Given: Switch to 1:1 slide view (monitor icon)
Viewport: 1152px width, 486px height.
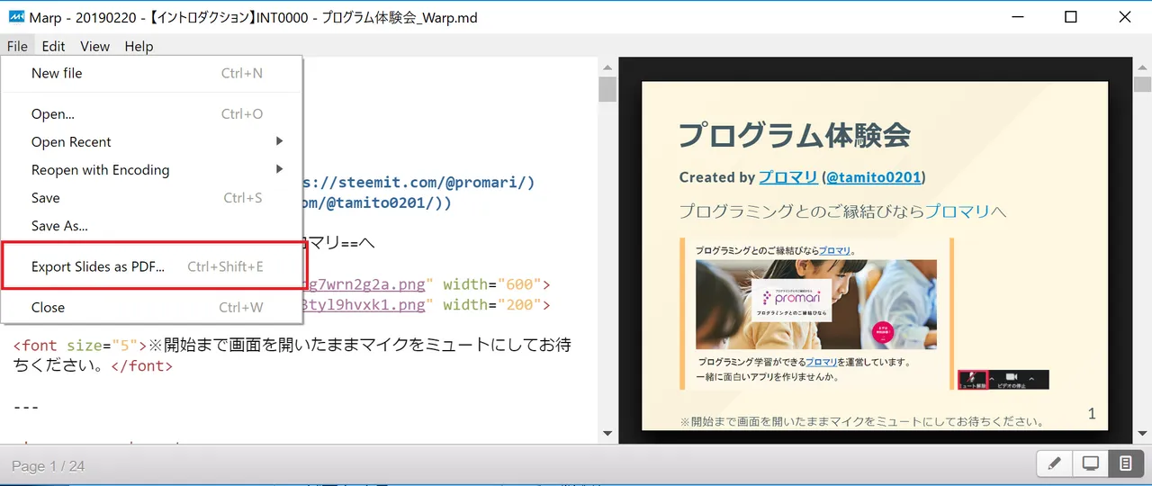Looking at the screenshot, I should [x=1090, y=464].
